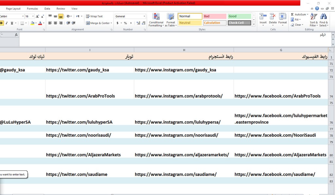Apply Percent Style icon
Screen dimensions: 335x195
click(125, 23)
